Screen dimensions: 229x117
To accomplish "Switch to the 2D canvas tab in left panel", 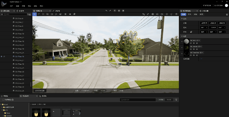I will click(x=20, y=11).
